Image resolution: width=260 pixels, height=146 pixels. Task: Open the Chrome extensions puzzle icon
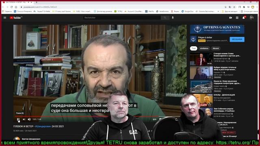tap(244, 7)
